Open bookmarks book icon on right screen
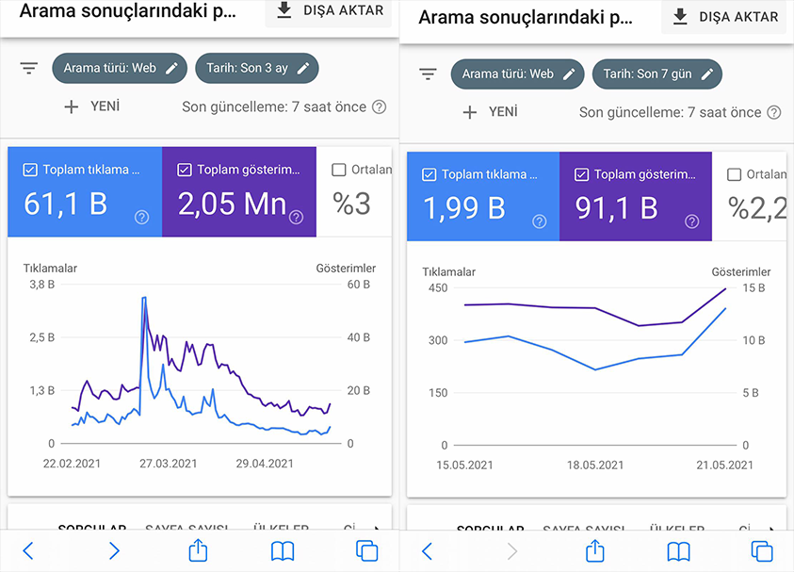794x572 pixels. point(678,551)
